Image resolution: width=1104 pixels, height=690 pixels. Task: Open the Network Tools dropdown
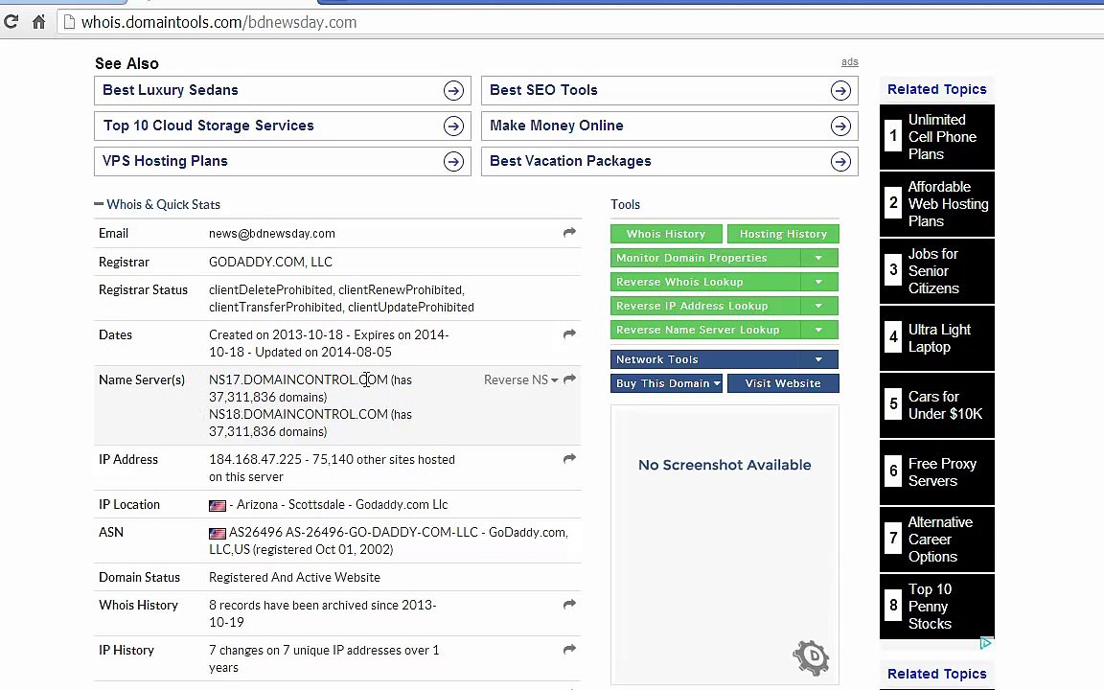click(818, 359)
